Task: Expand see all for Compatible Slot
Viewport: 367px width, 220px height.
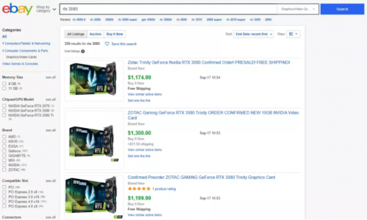Action: [x=50, y=181]
